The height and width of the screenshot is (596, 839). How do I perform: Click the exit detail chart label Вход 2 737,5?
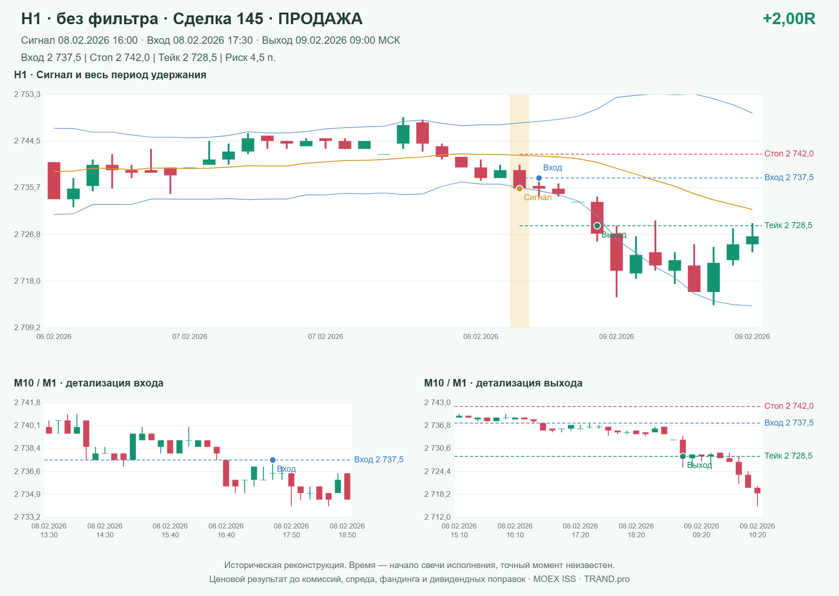point(789,423)
